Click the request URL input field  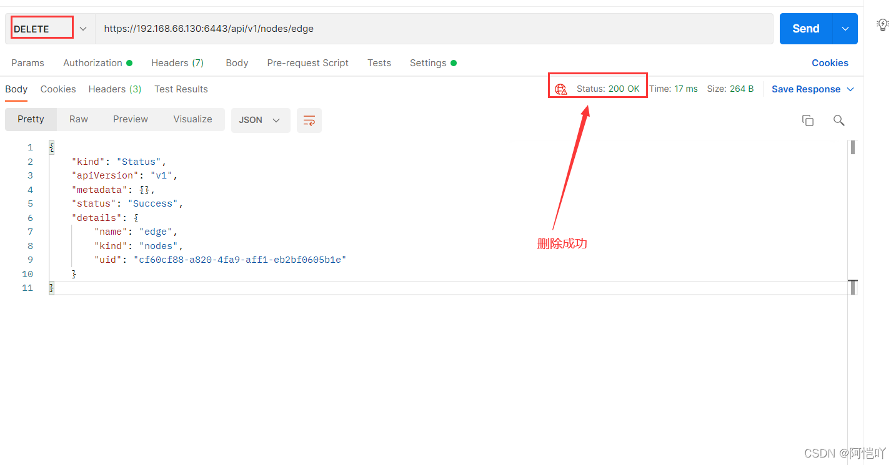[434, 29]
